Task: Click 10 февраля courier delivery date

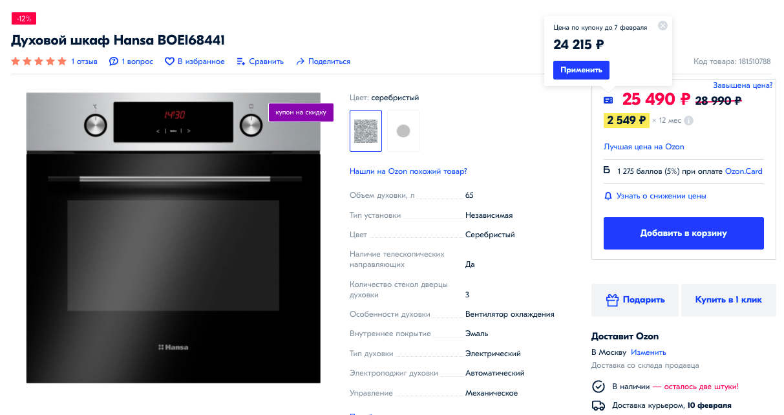Action: pos(710,406)
